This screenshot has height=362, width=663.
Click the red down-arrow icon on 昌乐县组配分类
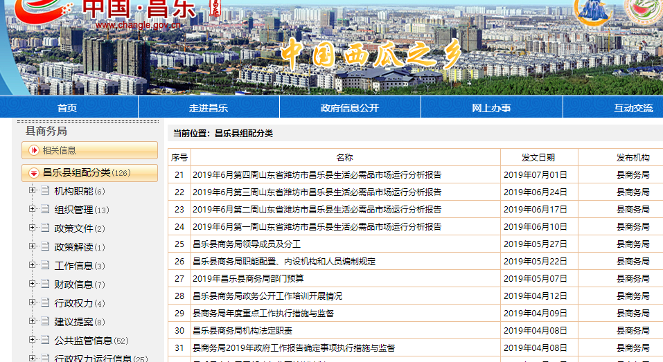click(x=33, y=173)
